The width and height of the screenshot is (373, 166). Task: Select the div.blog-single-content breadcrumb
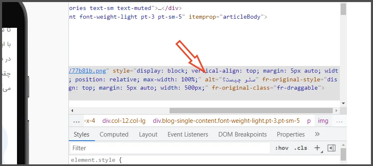(226, 121)
